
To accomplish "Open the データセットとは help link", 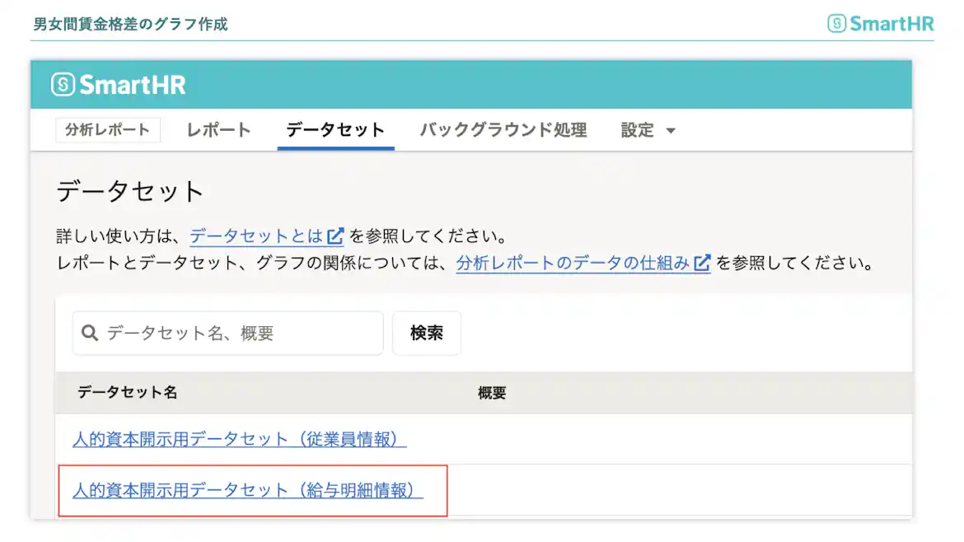I will tap(255, 235).
